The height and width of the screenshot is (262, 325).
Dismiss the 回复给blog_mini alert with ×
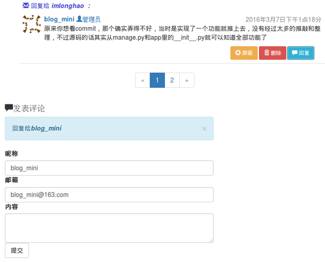(x=204, y=128)
